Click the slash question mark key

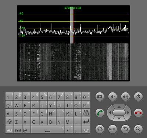pos(69,129)
